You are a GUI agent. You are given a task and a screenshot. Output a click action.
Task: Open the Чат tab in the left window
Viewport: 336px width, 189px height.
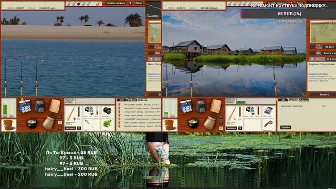coord(121,100)
